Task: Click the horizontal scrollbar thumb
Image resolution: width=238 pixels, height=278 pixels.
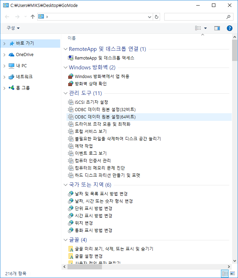Action: (x=85, y=267)
